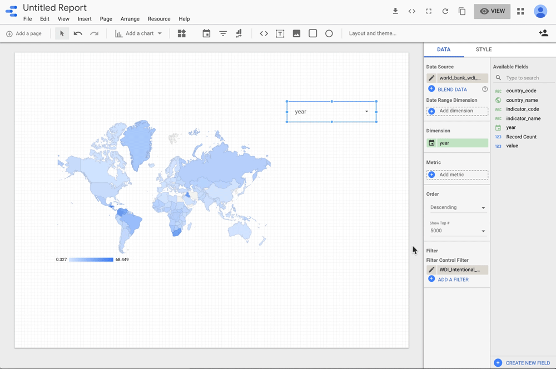This screenshot has height=369, width=556.
Task: Open the Resource menu
Action: (x=159, y=19)
